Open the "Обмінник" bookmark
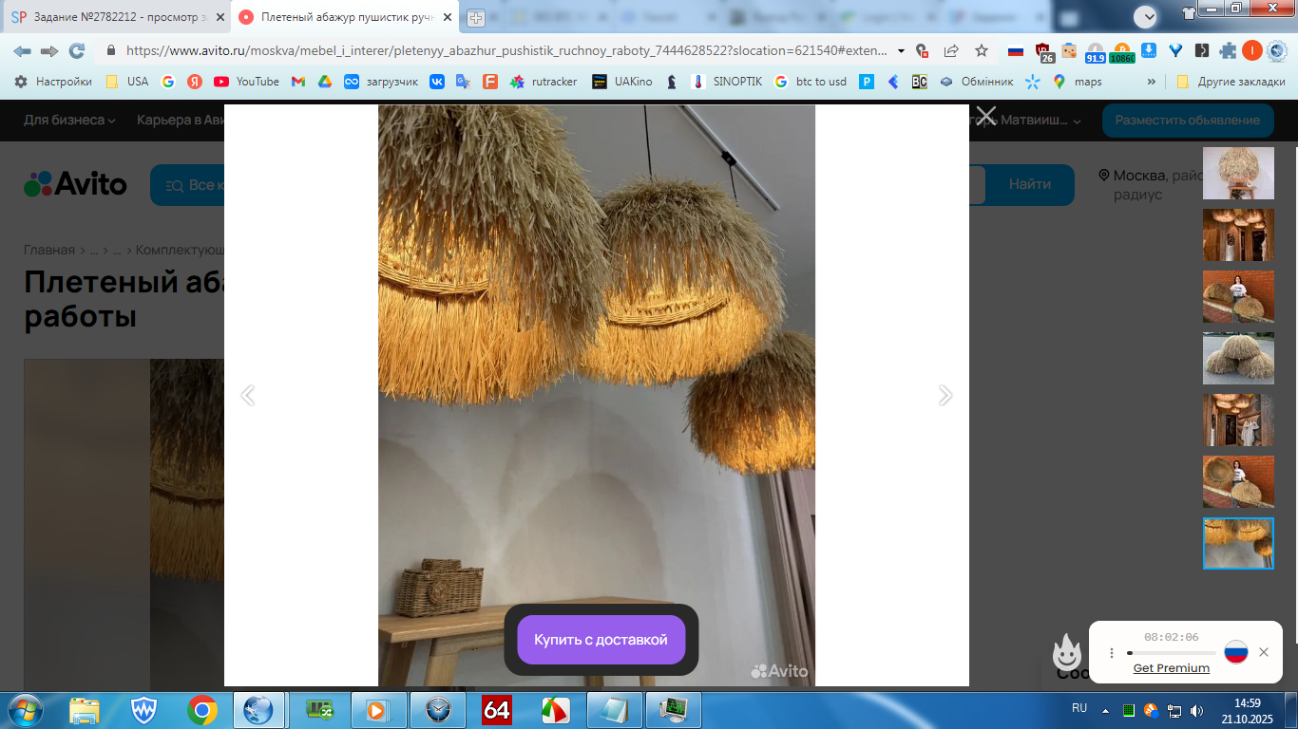The width and height of the screenshot is (1298, 729). 977,82
